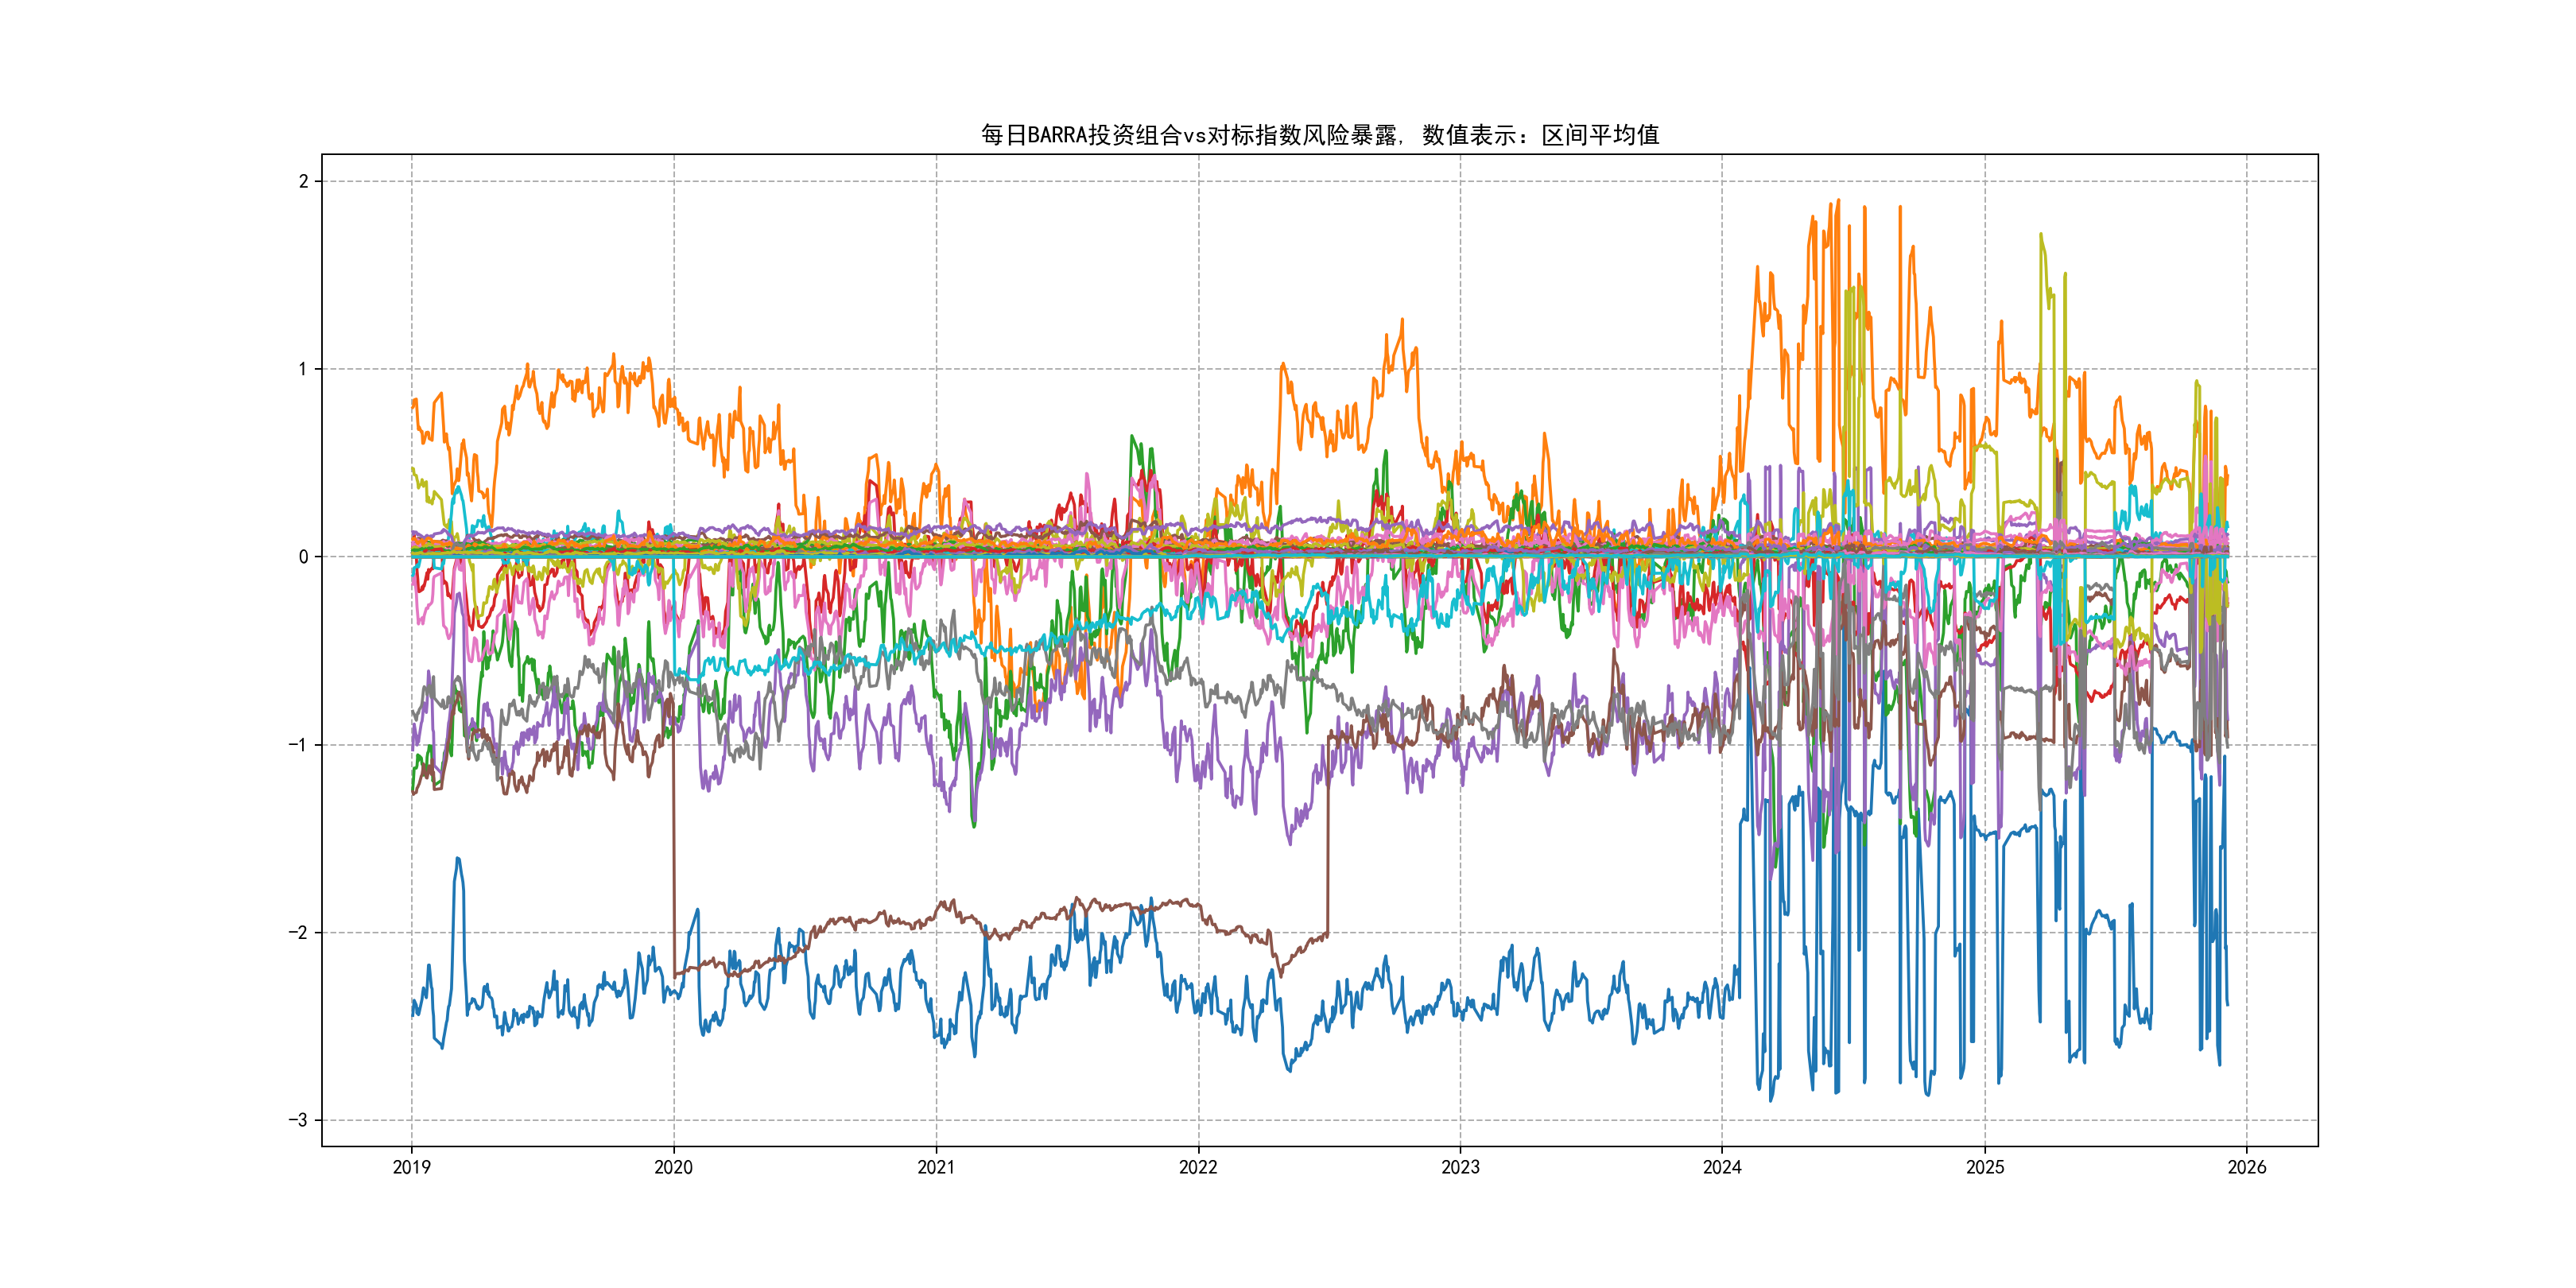The width and height of the screenshot is (2576, 1288).
Task: Click the blue line's early-2019 spike near −1.6
Action: [458, 860]
